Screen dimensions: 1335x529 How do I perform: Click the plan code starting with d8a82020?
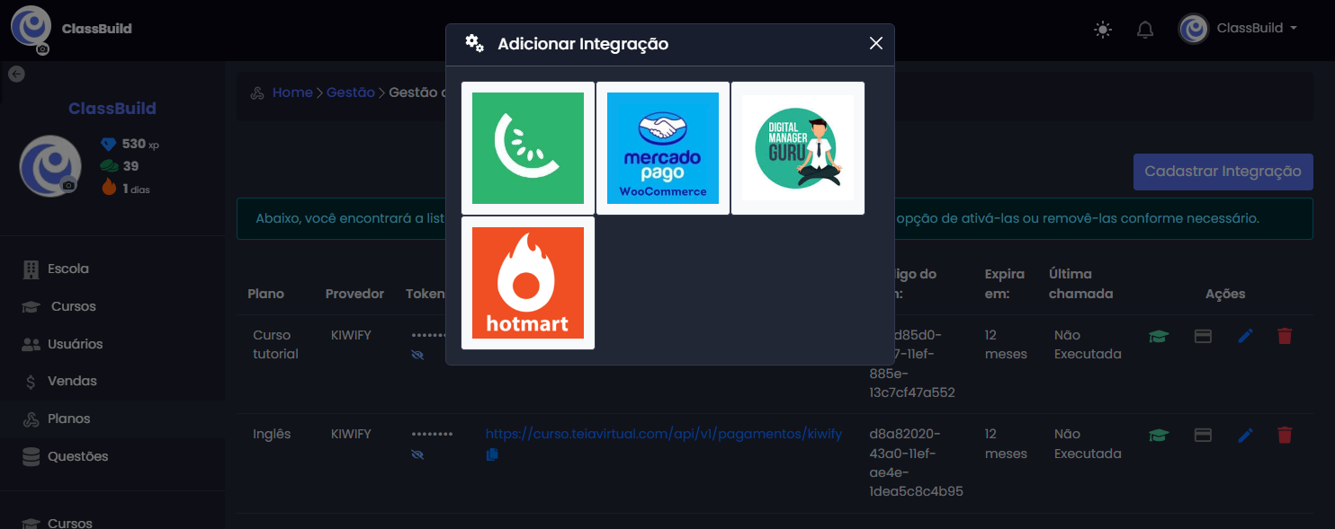tap(917, 463)
